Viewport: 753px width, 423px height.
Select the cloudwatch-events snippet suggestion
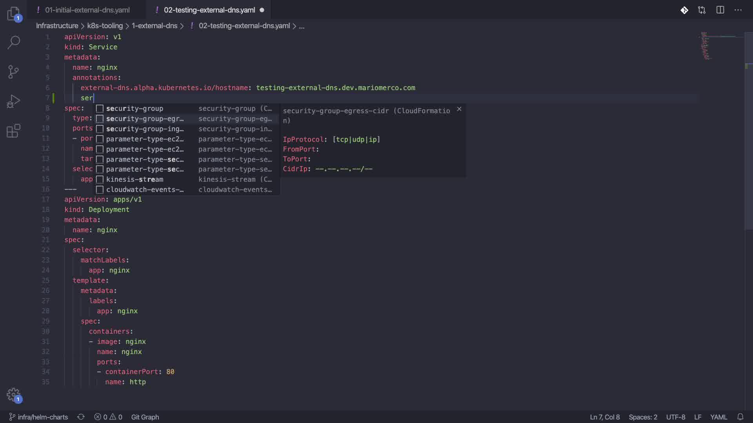point(145,190)
